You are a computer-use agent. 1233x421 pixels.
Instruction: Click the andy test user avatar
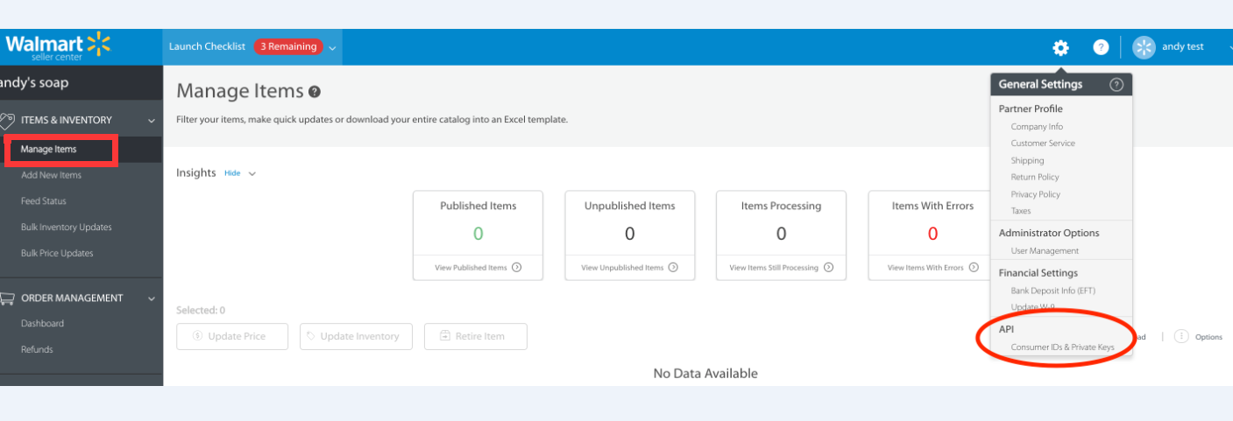pos(1144,47)
